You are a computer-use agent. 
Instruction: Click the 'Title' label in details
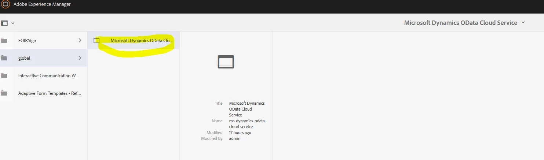(x=219, y=103)
